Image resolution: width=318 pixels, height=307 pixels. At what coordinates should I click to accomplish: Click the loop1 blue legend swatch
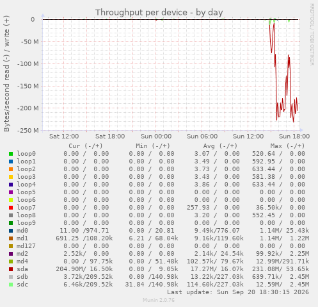11,162
